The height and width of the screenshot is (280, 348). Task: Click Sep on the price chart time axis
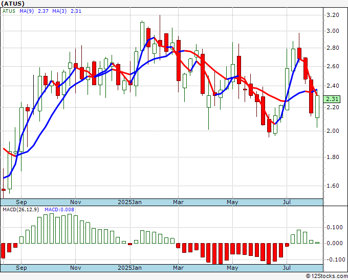point(21,202)
